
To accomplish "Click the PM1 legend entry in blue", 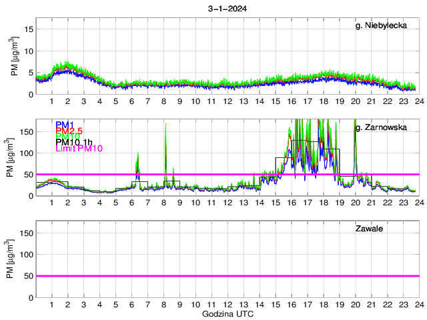I will (x=64, y=125).
